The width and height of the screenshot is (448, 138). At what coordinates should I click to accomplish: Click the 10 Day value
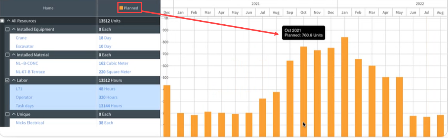pos(105,46)
